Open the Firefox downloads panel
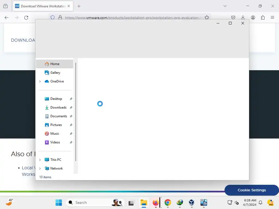The height and width of the screenshot is (209, 279). point(243,17)
